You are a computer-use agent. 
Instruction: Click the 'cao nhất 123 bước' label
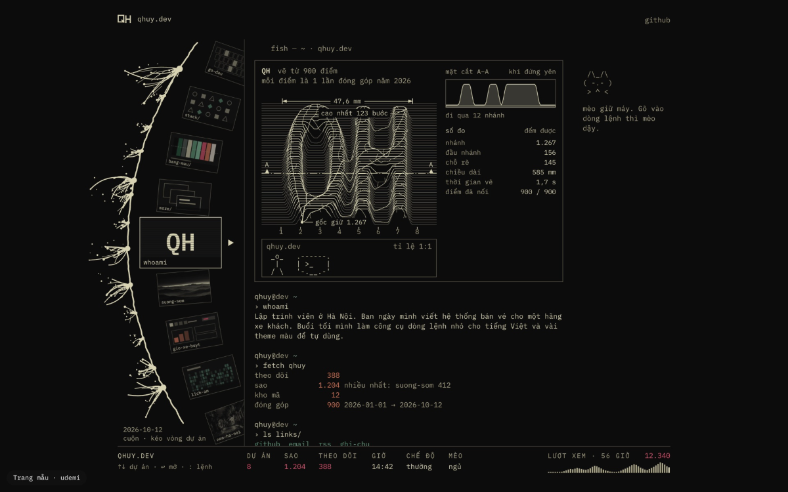(x=355, y=113)
